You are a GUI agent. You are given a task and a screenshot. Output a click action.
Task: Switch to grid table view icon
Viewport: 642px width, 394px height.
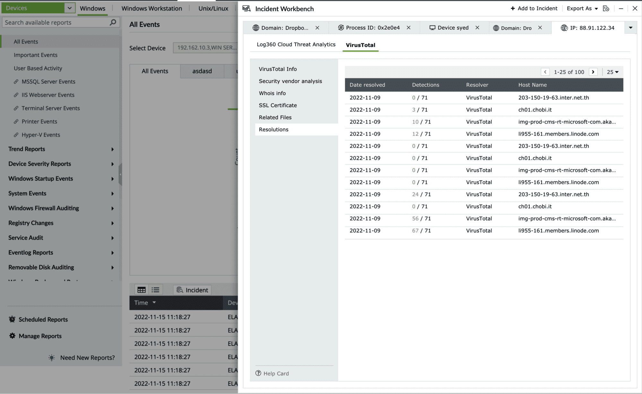point(142,290)
